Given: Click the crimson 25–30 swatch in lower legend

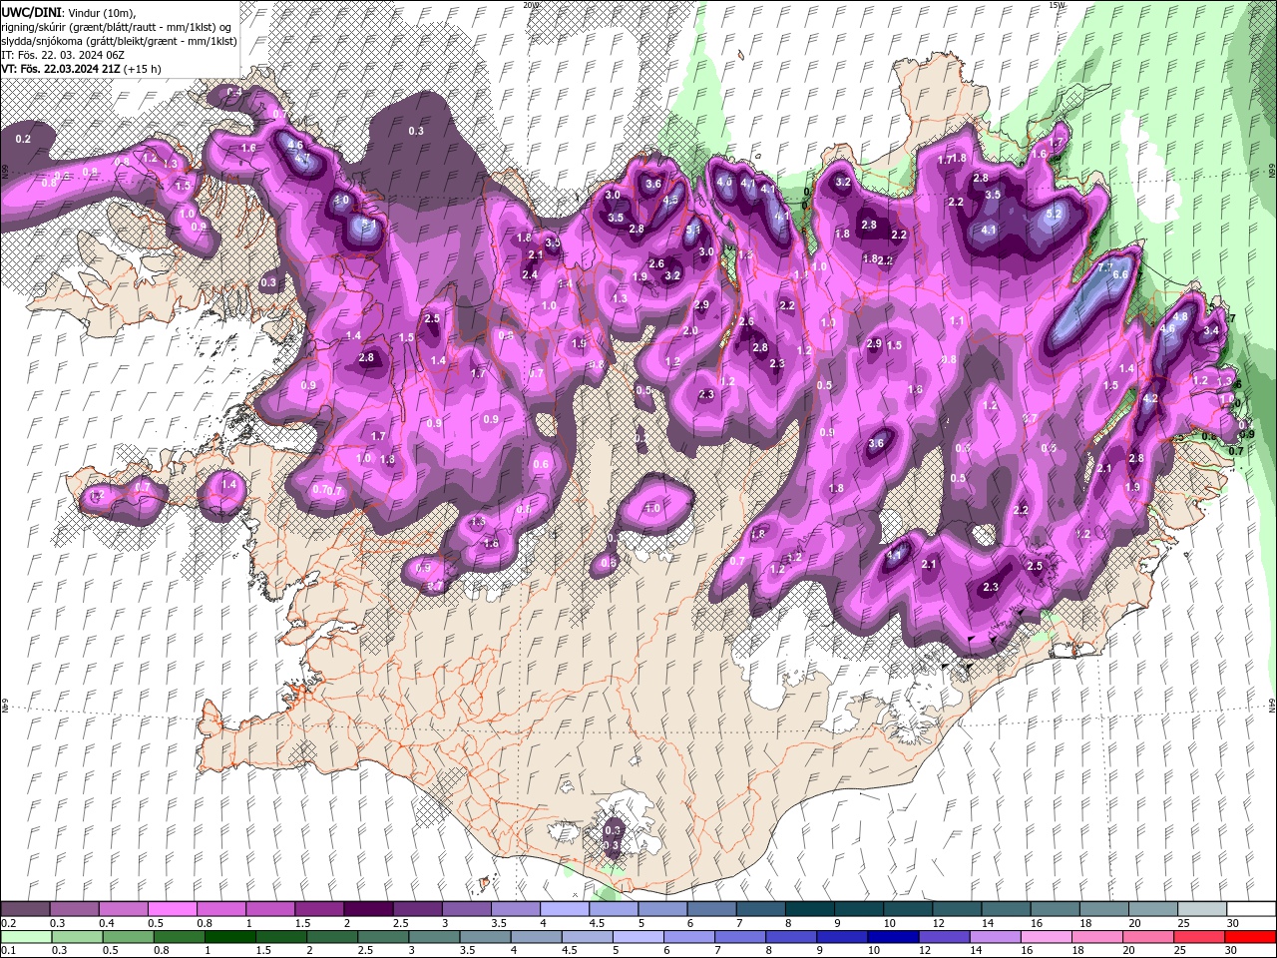Looking at the screenshot, I should (x=1201, y=937).
